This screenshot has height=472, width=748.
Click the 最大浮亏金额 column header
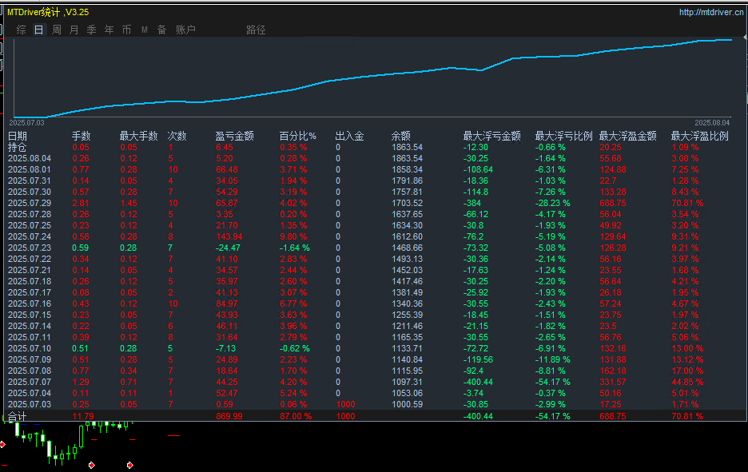(x=491, y=136)
